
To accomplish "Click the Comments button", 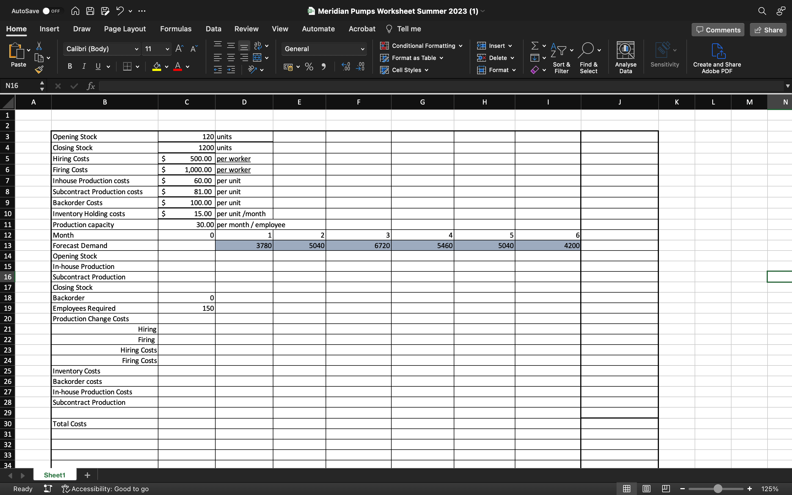I will (x=718, y=30).
